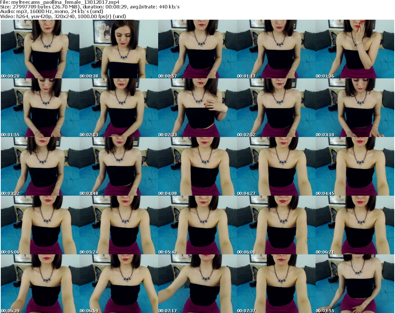
Task: Open the frame stamped 00:02:52
Action: [276, 108]
